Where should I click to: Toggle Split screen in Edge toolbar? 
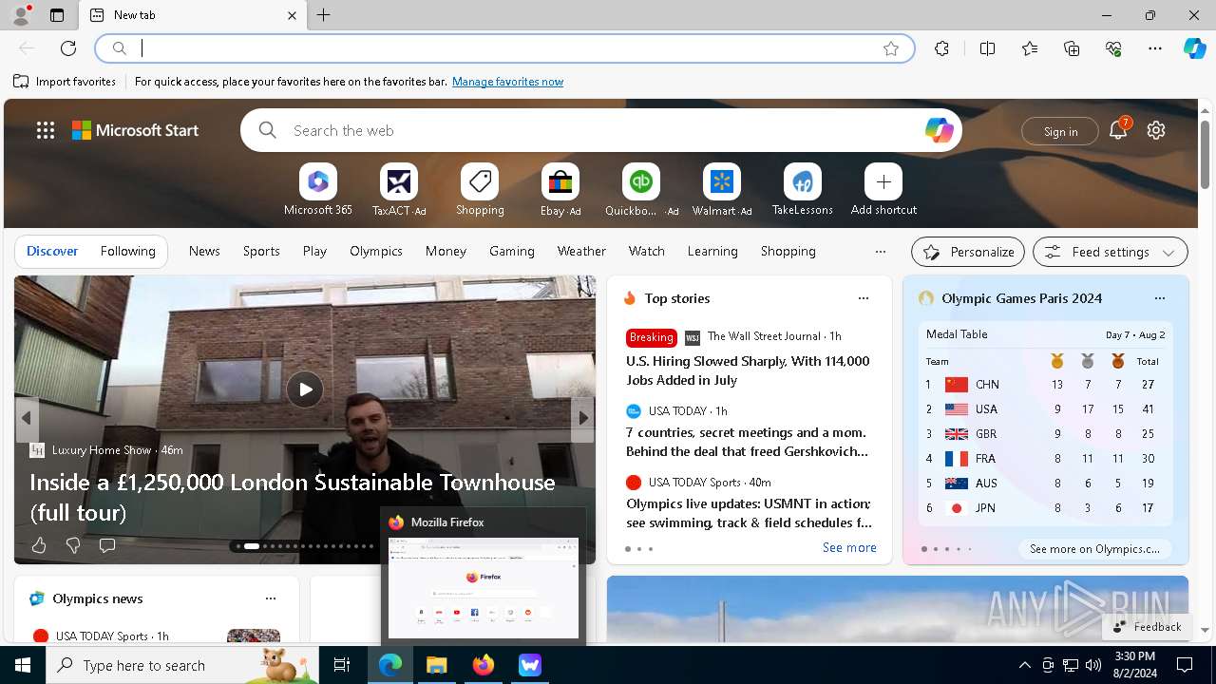tap(987, 48)
